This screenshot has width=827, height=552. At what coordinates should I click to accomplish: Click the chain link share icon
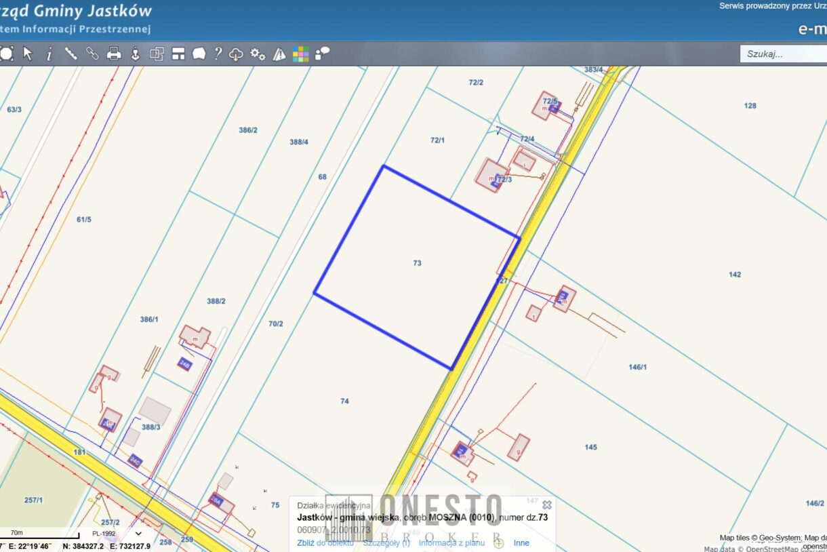[x=92, y=54]
